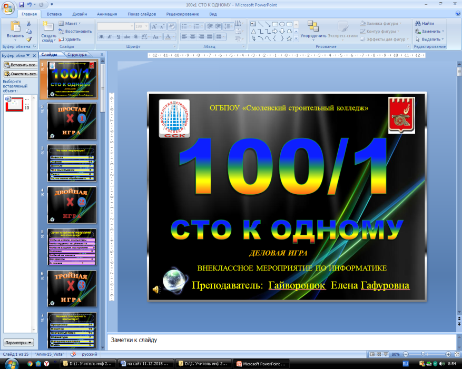Open the Структура outline tab
This screenshot has width=462, height=369.
coord(77,54)
